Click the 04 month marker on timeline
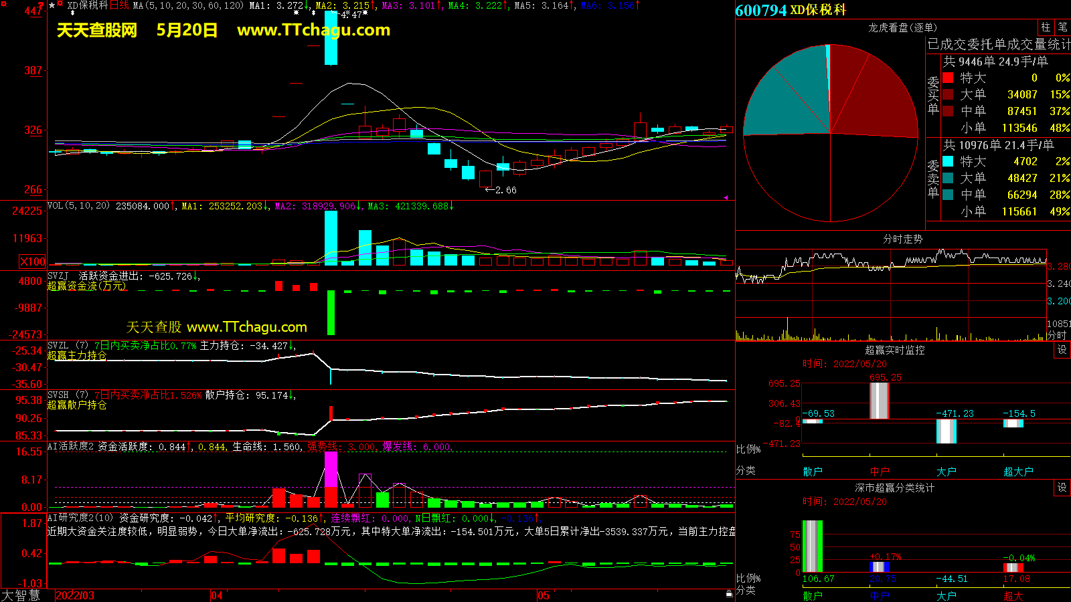 [x=217, y=595]
